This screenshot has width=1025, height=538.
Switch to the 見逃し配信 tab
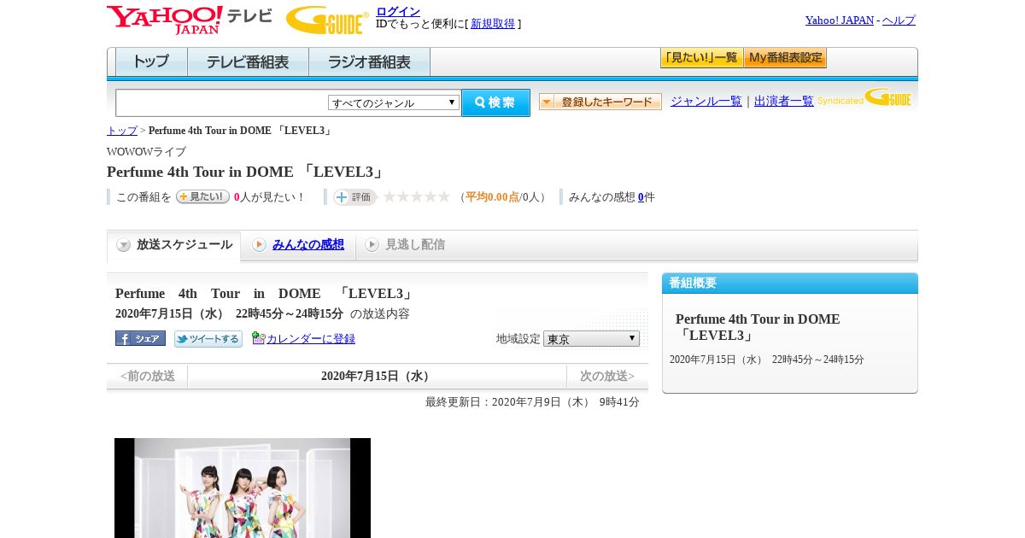405,245
